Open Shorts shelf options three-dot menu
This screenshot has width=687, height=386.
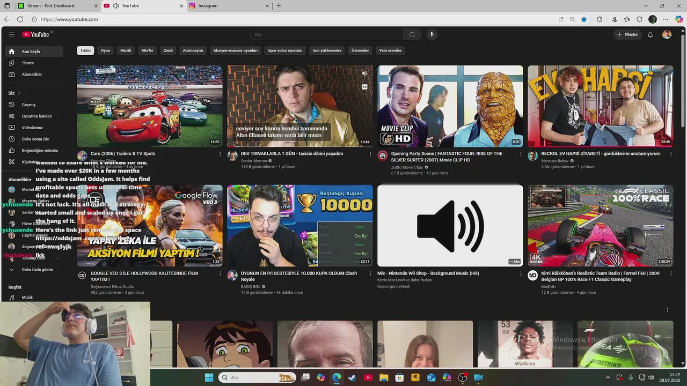click(x=668, y=310)
